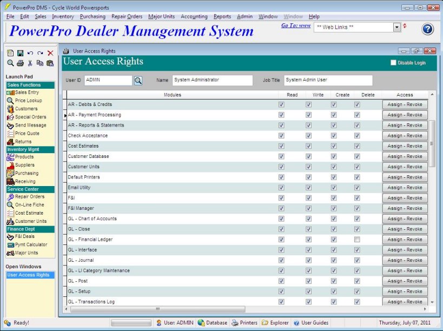
Task: Click Assign - Revoke for Cost Estimates
Action: [x=405, y=146]
